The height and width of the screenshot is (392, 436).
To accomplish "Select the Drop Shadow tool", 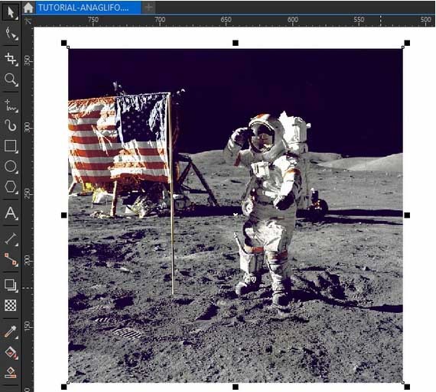I will click(x=11, y=285).
